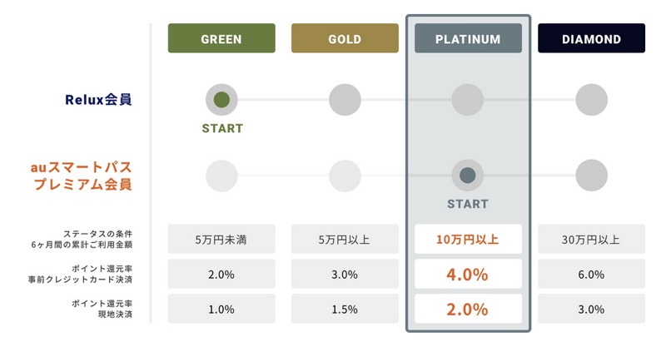Click the auスマートパス GREEN faded circle
The width and height of the screenshot is (666, 342).
pyautogui.click(x=221, y=176)
